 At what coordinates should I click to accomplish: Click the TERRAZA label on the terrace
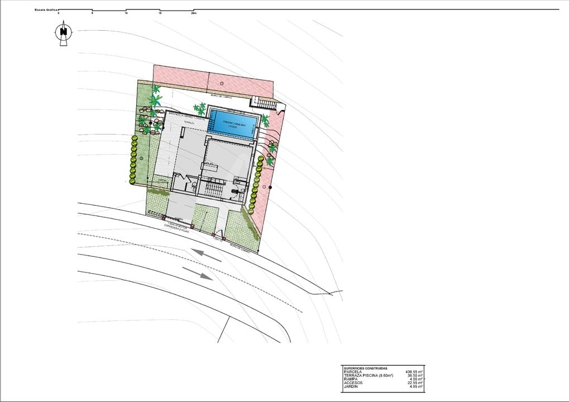189,123
